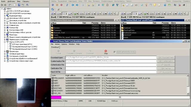
Task: Click the Scatter-loading browse button
Action: (166, 61)
